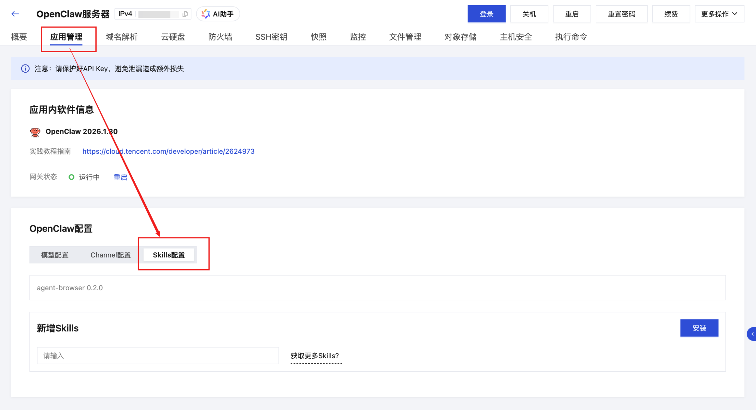The height and width of the screenshot is (410, 756).
Task: Click the 登录 button
Action: coord(486,14)
